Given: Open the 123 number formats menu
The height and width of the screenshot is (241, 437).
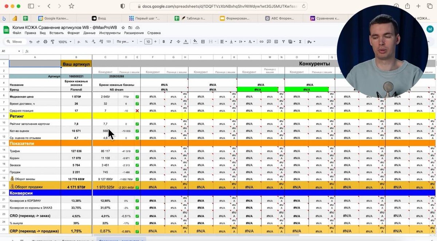Looking at the screenshot, I should (x=109, y=42).
